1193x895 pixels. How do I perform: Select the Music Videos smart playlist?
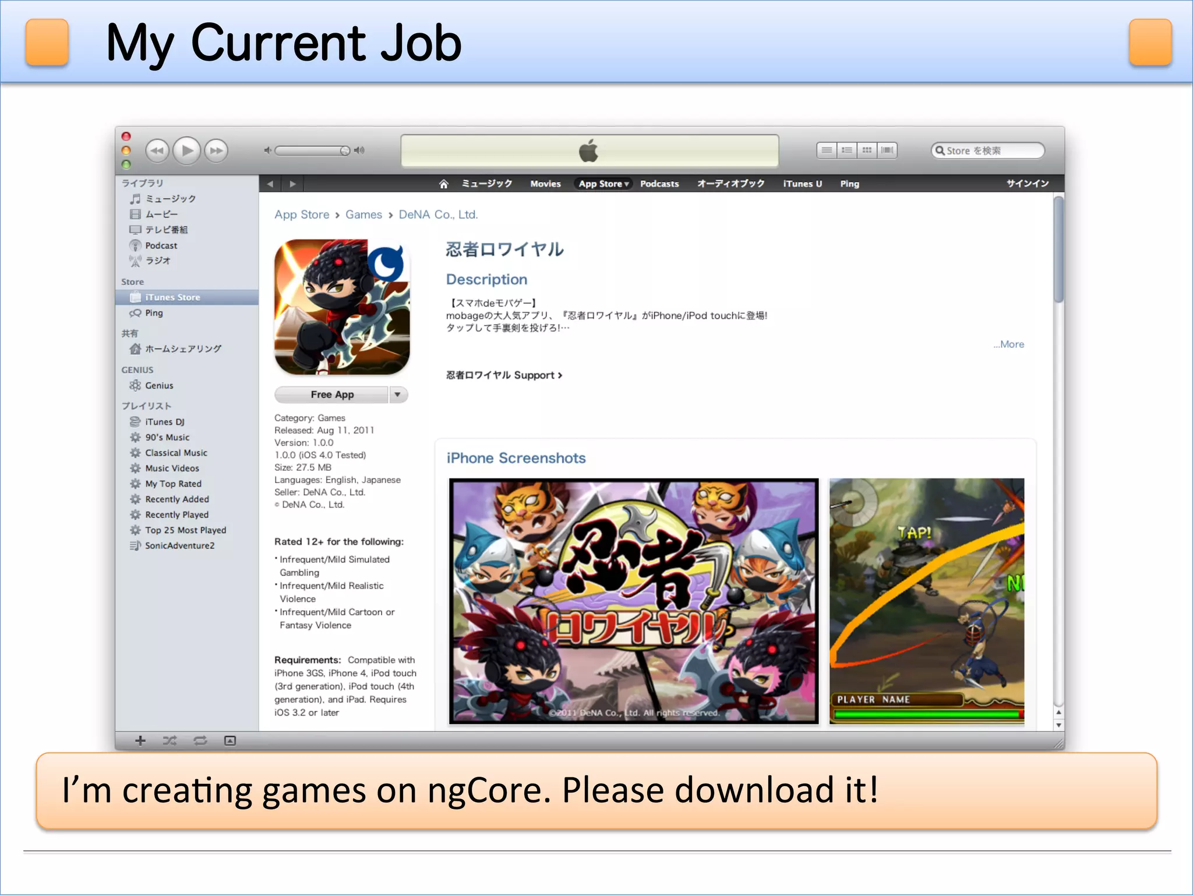point(186,468)
